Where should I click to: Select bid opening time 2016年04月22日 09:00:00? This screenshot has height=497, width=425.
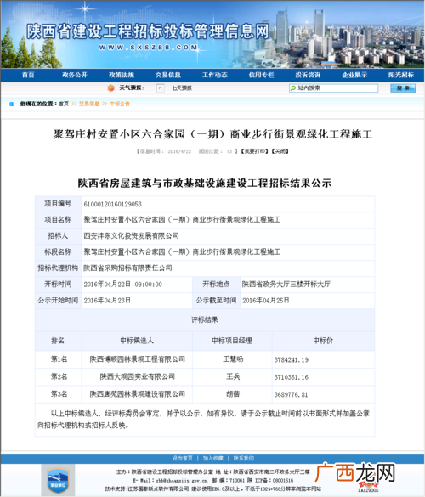coord(122,285)
